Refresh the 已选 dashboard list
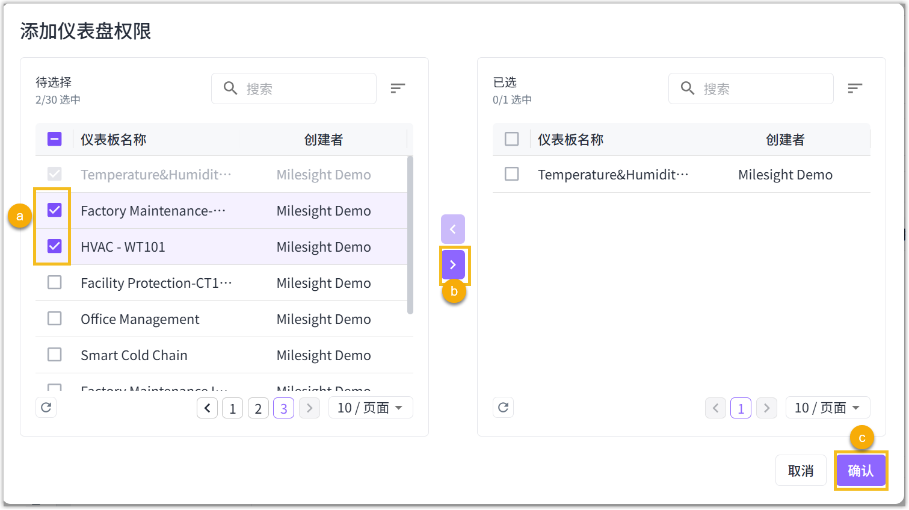Viewport: 909px width, 510px height. (x=504, y=408)
